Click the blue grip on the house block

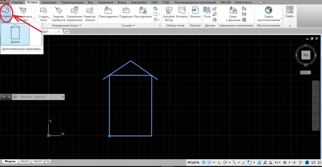[109, 136]
